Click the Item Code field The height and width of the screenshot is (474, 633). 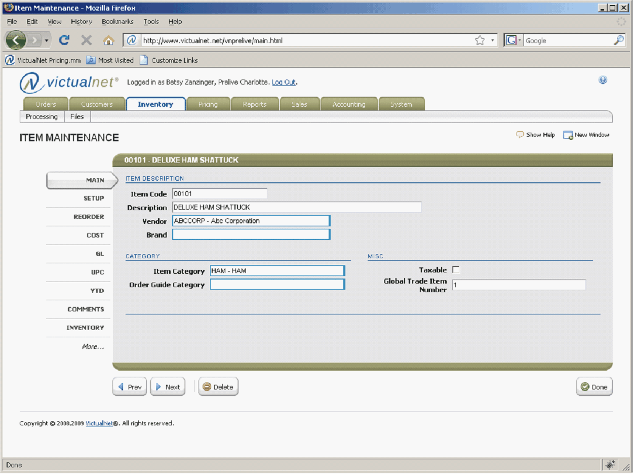click(x=219, y=193)
